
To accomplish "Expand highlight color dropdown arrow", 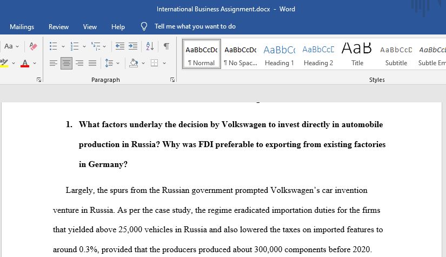I will pos(14,63).
